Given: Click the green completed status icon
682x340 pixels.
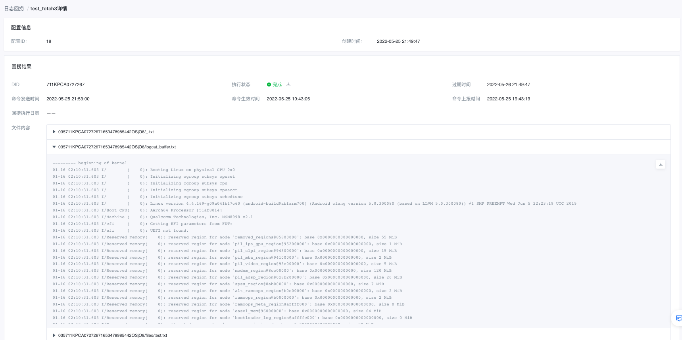Looking at the screenshot, I should coord(269,85).
